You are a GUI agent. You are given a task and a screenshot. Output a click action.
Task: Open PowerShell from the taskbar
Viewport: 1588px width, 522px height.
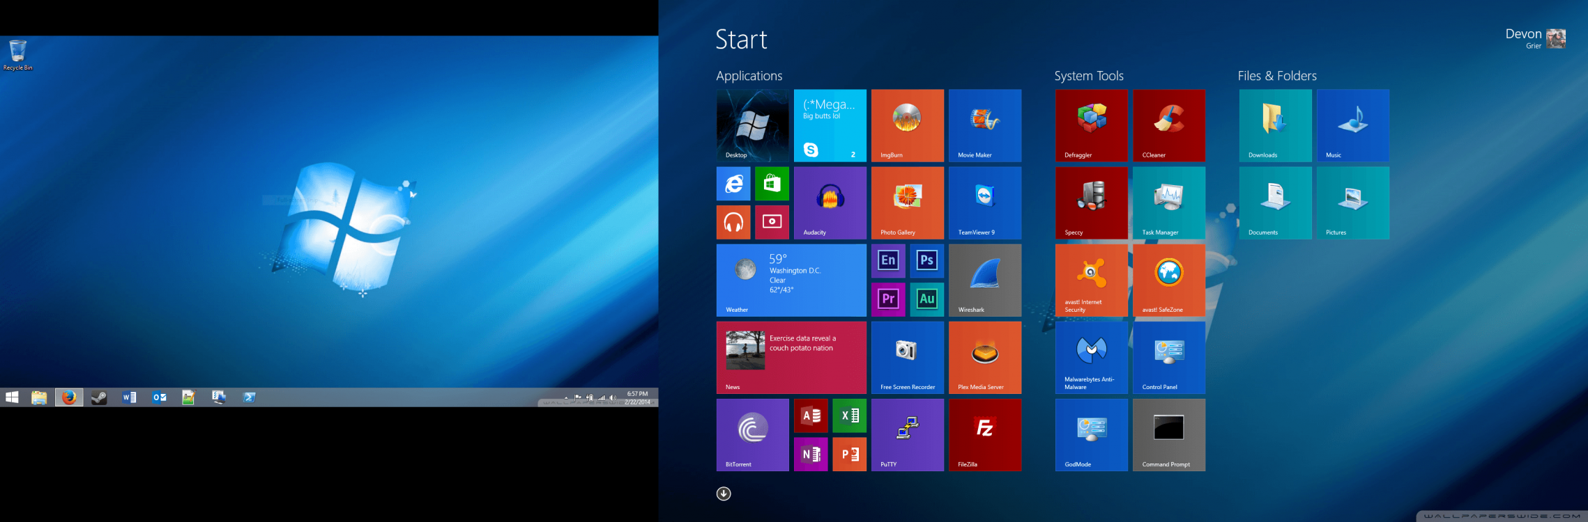249,397
